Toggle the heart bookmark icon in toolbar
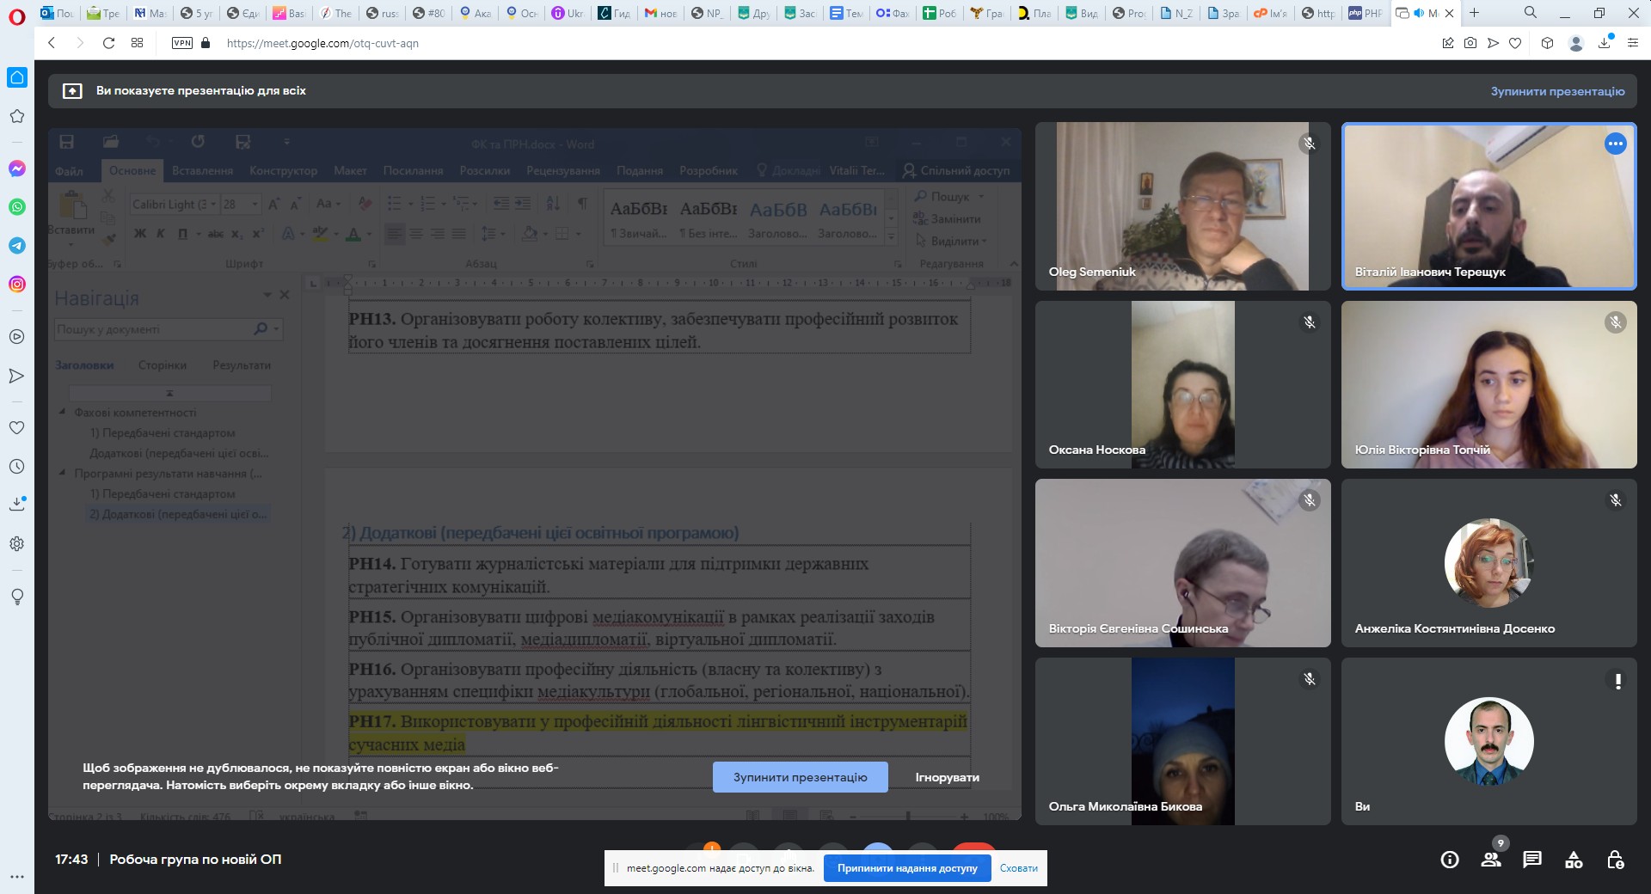Viewport: 1651px width, 894px height. 1515,43
